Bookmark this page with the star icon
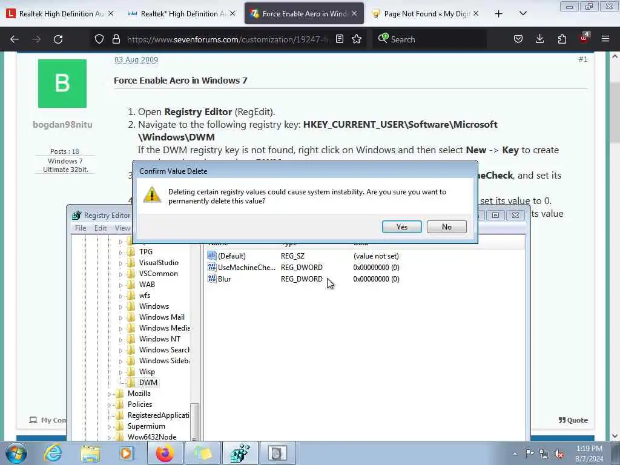Screen dimensions: 620x465 357,39
